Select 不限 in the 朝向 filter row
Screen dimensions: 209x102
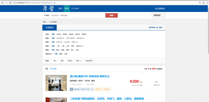53,50
